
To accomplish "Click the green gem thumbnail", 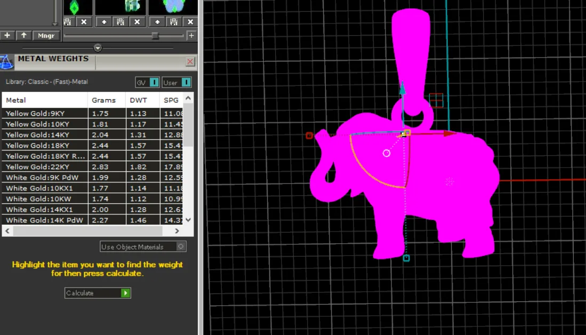I will (x=74, y=7).
